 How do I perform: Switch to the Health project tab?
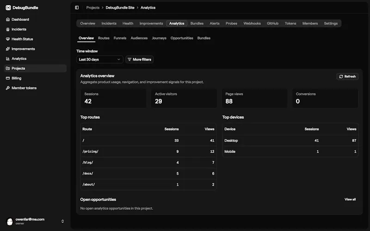pos(128,24)
